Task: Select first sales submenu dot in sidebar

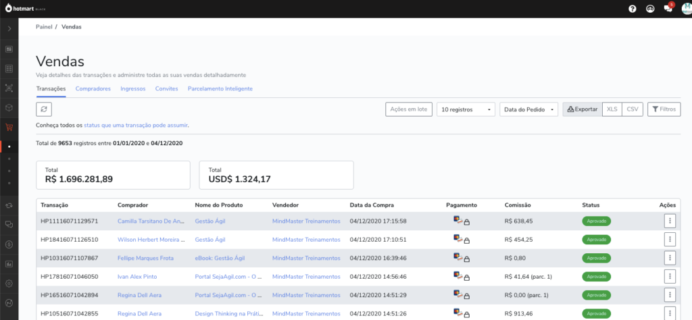Action: tap(9, 146)
